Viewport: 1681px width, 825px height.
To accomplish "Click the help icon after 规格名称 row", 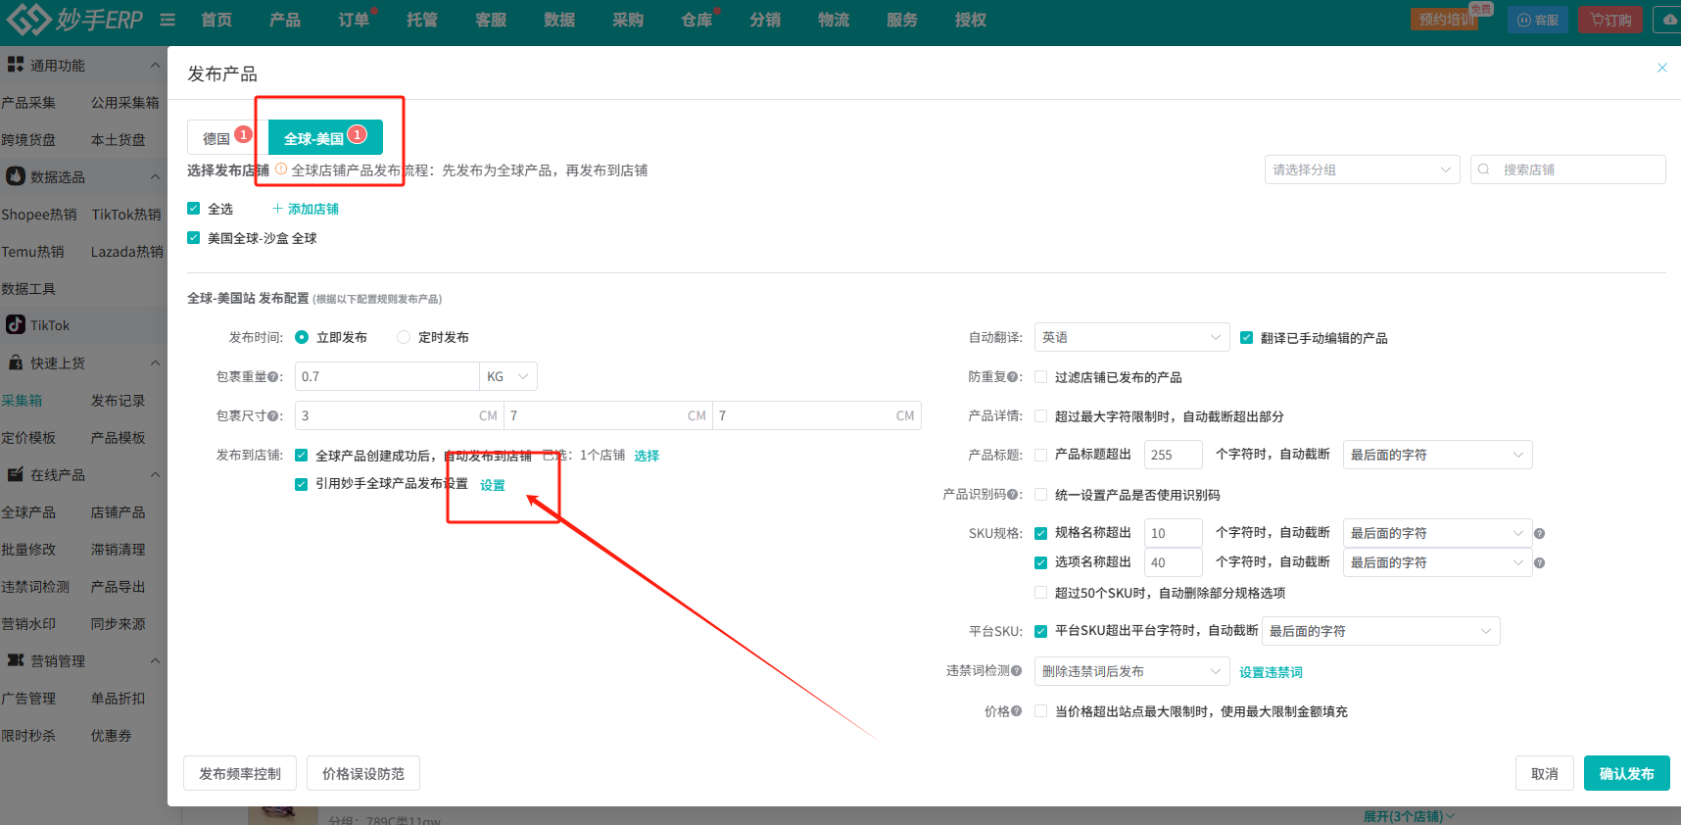I will point(1539,534).
